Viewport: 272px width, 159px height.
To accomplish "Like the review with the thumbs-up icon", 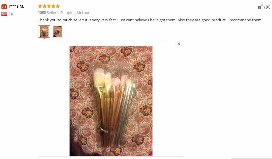I will click(261, 7).
